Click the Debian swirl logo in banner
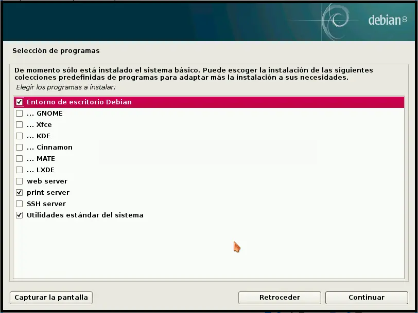Image resolution: width=418 pixels, height=313 pixels. click(335, 21)
